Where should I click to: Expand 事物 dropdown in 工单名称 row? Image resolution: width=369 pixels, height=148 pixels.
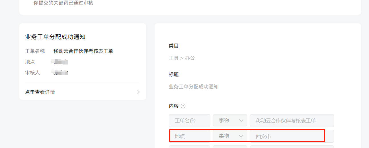click(x=230, y=120)
